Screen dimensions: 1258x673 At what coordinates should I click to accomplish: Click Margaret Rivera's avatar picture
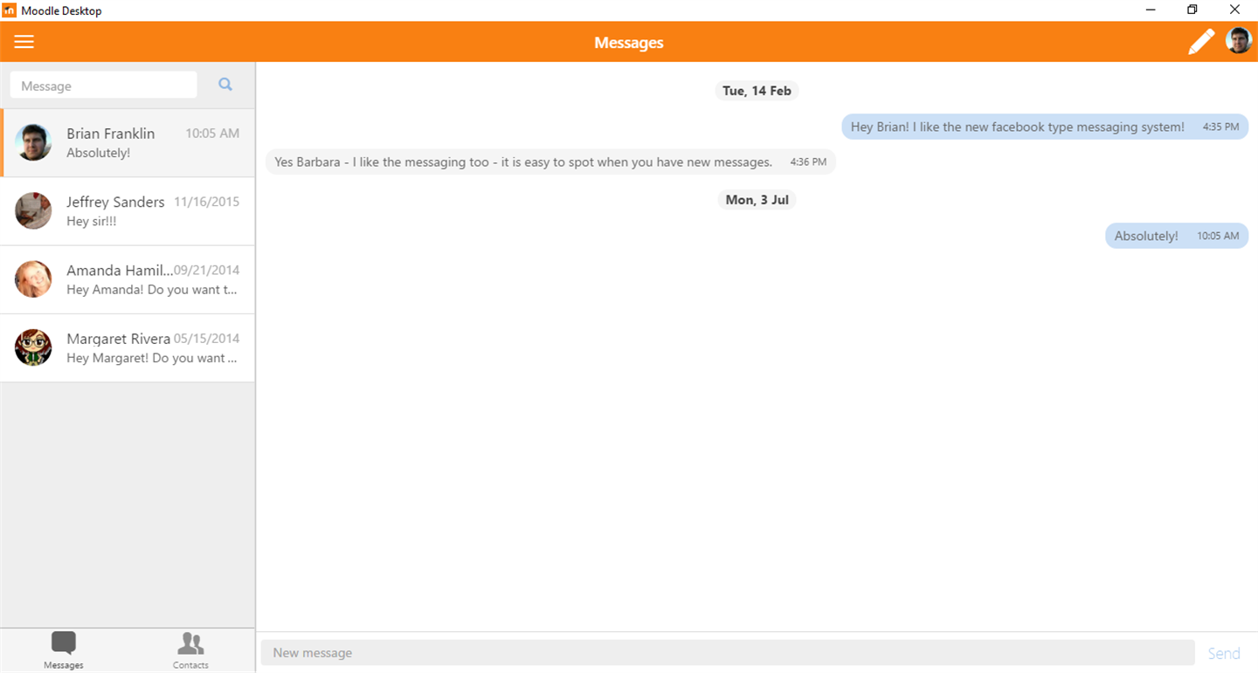33,347
